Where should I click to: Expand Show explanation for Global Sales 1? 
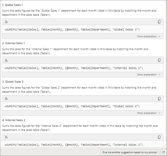pyautogui.click(x=149, y=36)
